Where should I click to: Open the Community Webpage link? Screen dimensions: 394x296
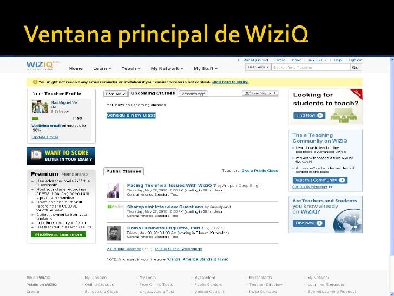click(x=310, y=186)
